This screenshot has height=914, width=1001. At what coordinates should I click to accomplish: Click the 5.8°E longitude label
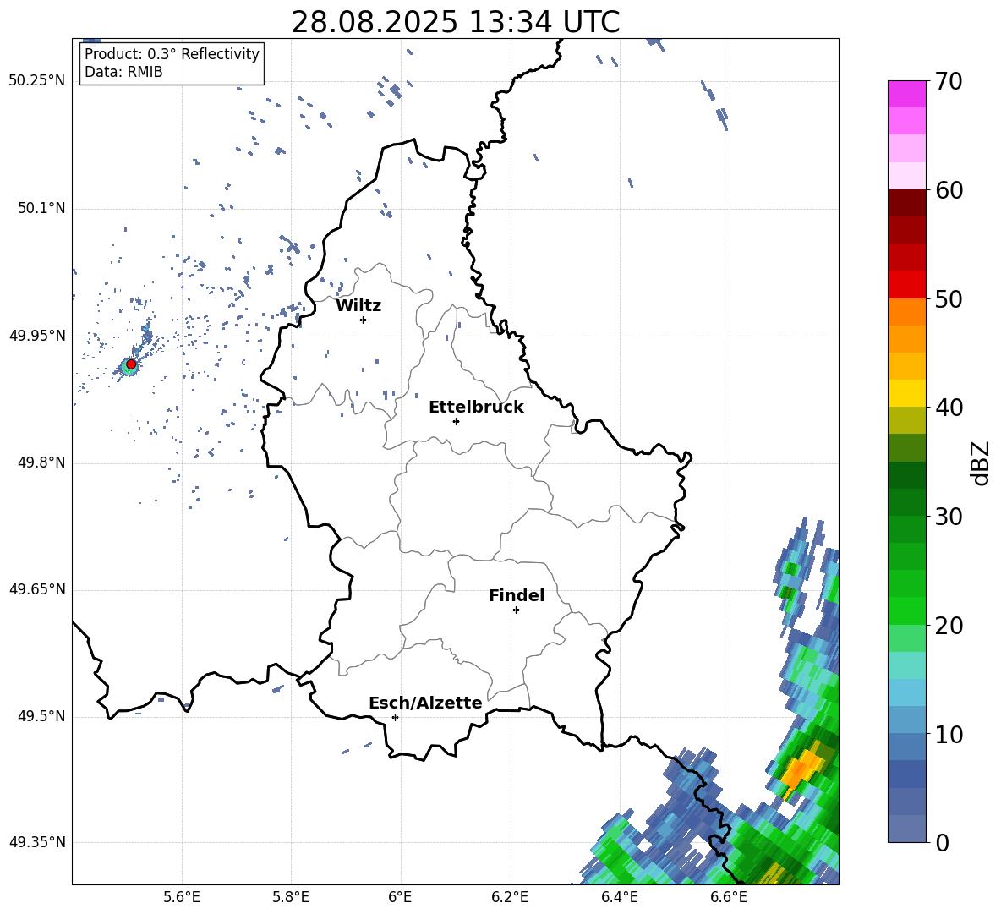point(291,898)
